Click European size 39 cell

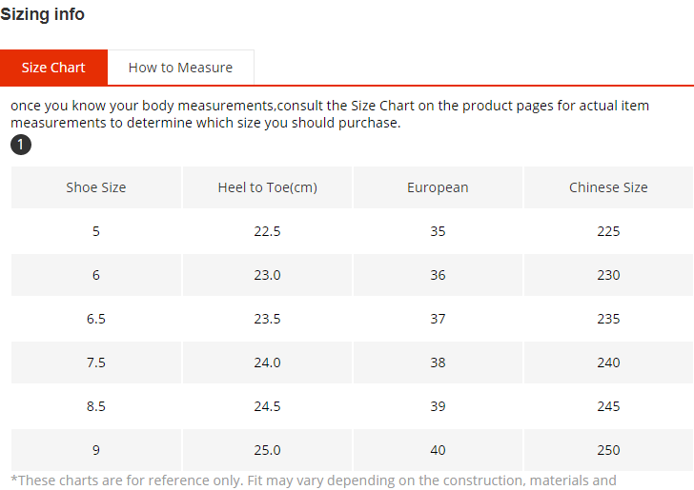tap(438, 406)
